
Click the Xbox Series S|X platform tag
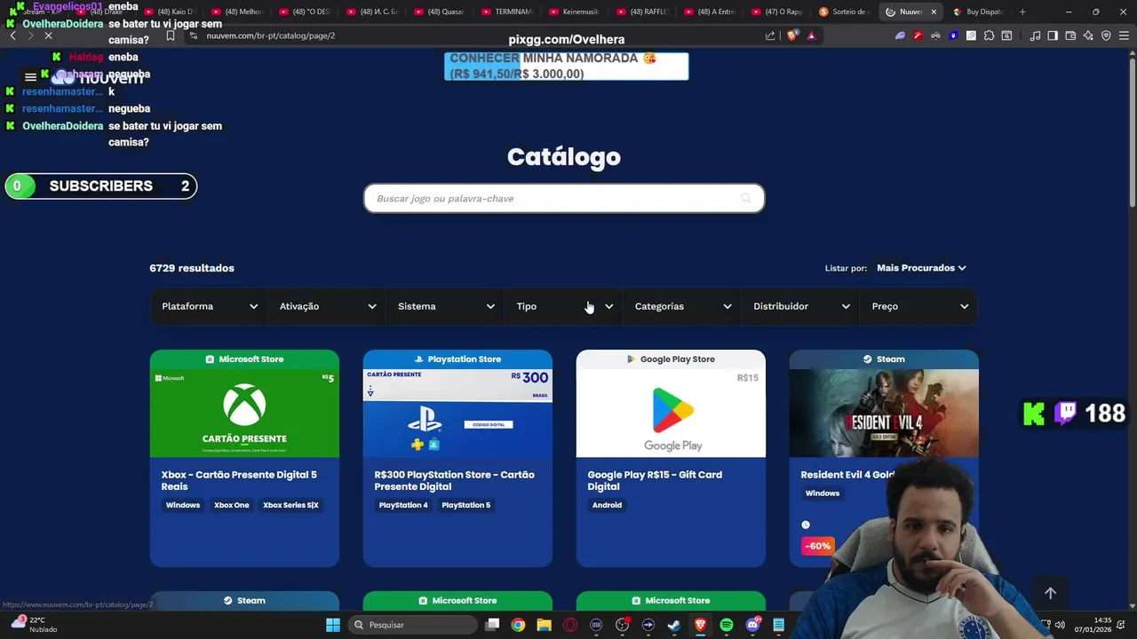click(290, 505)
